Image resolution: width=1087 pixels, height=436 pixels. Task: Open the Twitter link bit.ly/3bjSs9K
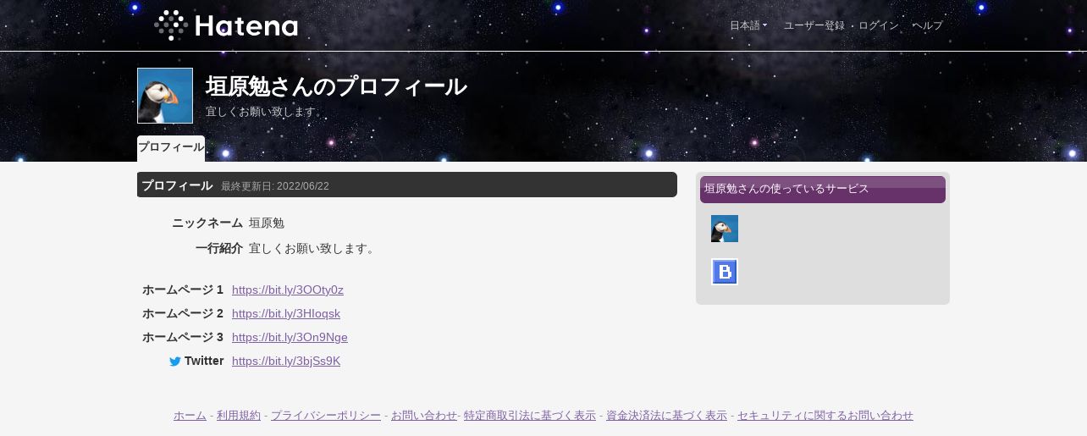coord(286,361)
